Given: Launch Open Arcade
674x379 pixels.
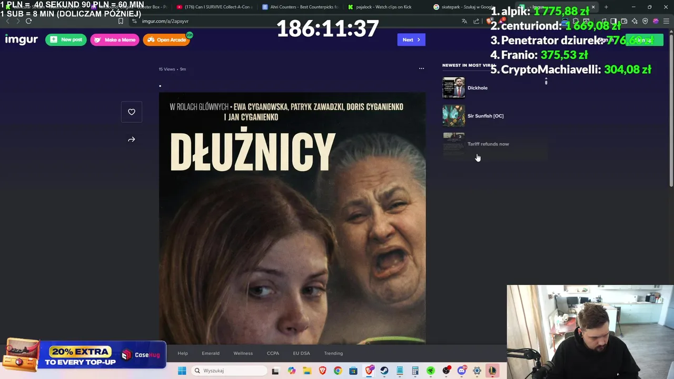Looking at the screenshot, I should [x=166, y=40].
